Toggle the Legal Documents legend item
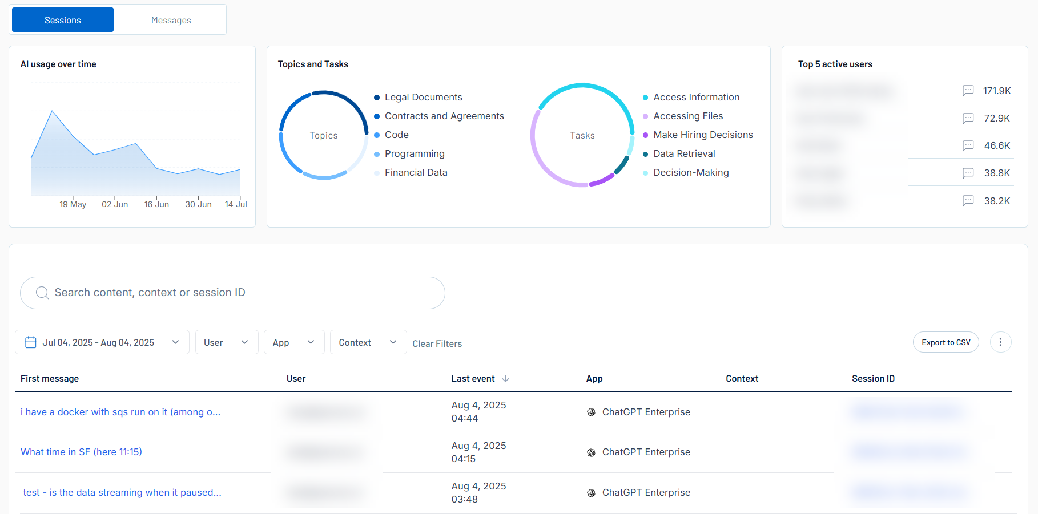1038x514 pixels. (x=423, y=98)
